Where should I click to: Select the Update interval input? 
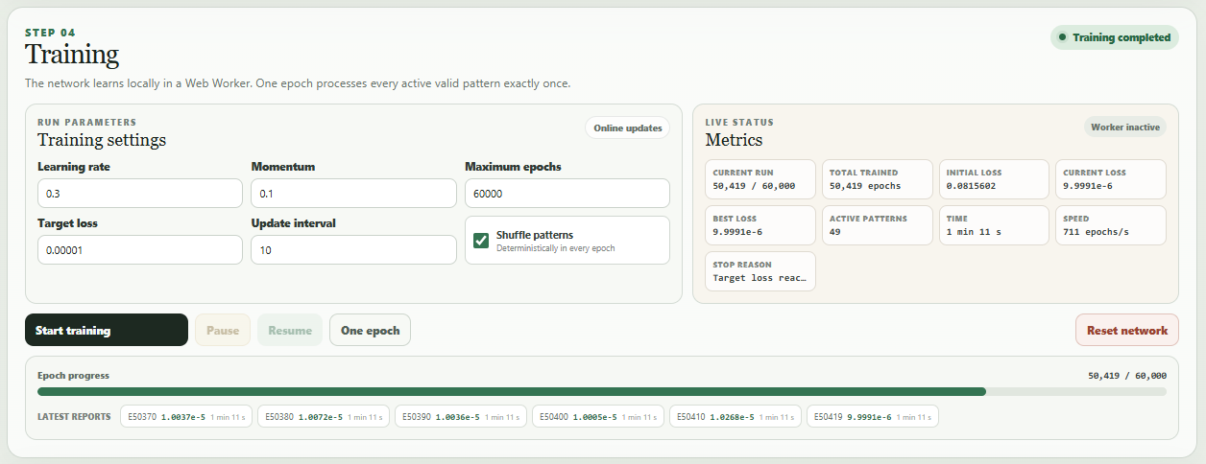tap(353, 249)
